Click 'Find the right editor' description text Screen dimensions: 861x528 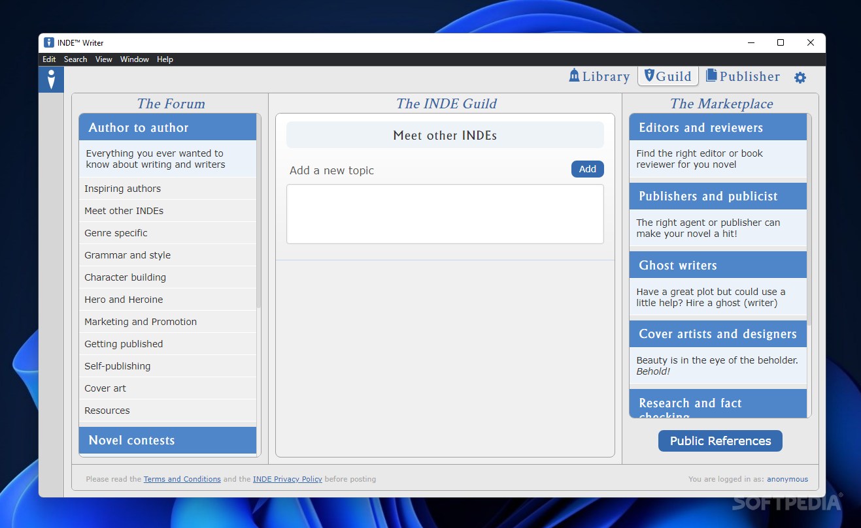700,159
